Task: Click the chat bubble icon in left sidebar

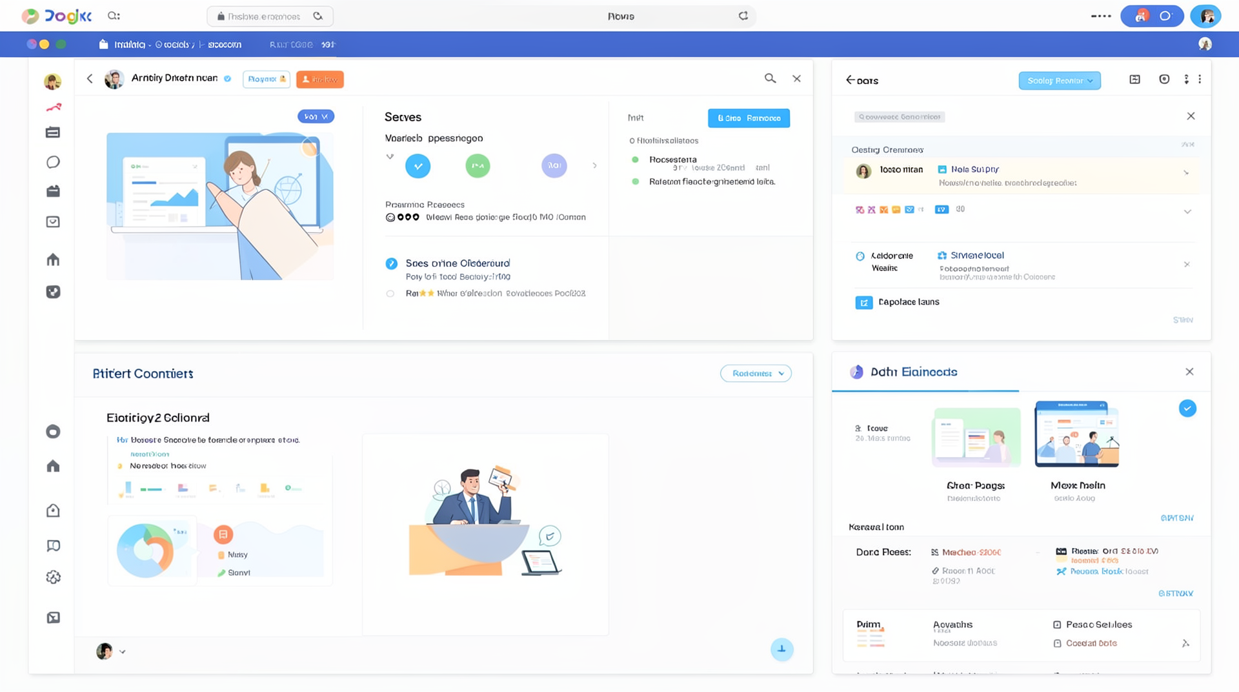Action: pos(53,162)
